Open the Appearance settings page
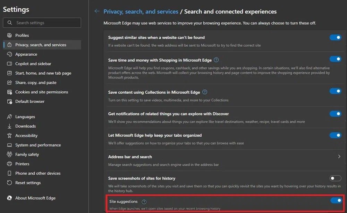Viewport: 347px width, 213px height. click(x=26, y=54)
